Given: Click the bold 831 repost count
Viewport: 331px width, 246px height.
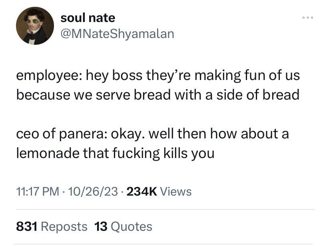Looking at the screenshot, I should (27, 227).
